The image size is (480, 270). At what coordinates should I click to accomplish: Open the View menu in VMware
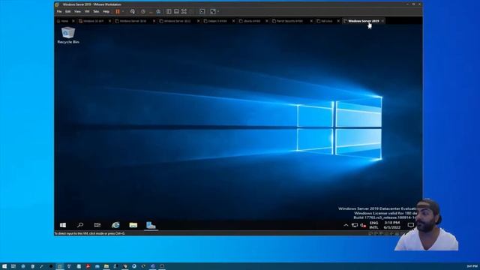[x=77, y=12]
